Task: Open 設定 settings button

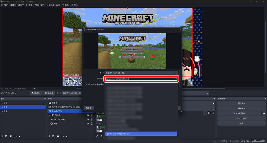Action: click(x=242, y=123)
